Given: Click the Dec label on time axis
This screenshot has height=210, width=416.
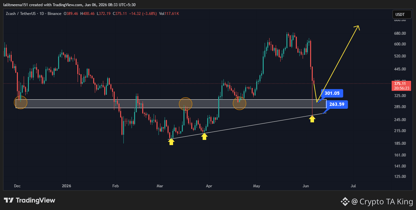Looking at the screenshot, I should (x=17, y=186).
